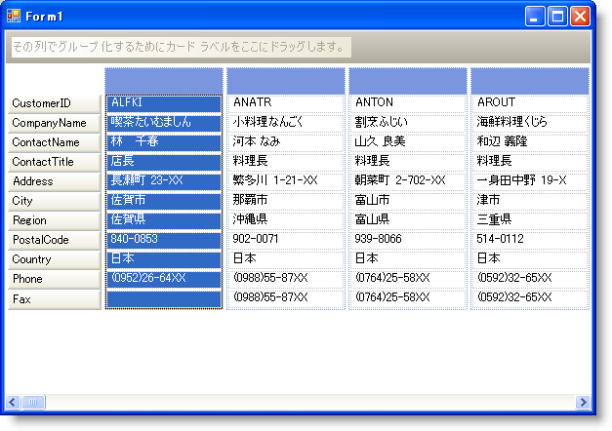This screenshot has height=431, width=612.
Task: Click the Fax value in ANTON card
Action: point(408,299)
